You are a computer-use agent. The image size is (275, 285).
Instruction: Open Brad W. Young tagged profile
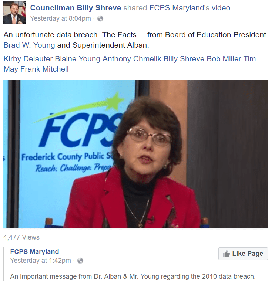coord(29,45)
